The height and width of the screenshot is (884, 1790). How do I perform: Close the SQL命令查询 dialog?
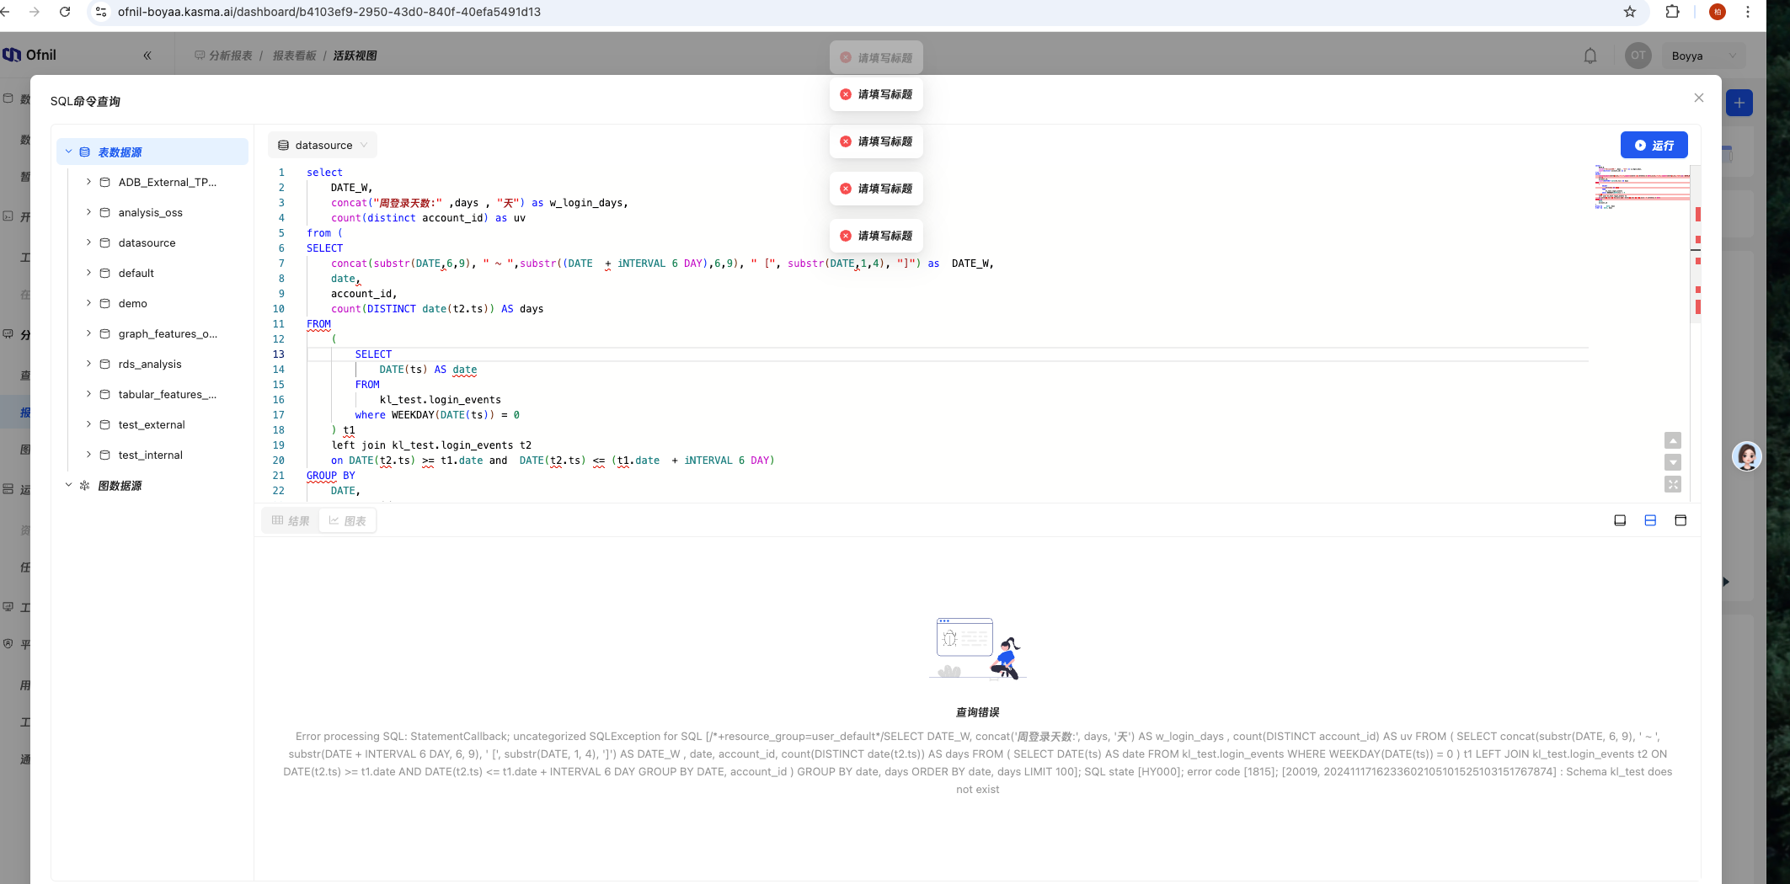pos(1698,98)
